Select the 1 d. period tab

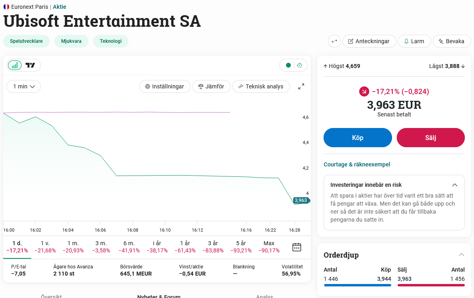pyautogui.click(x=17, y=247)
